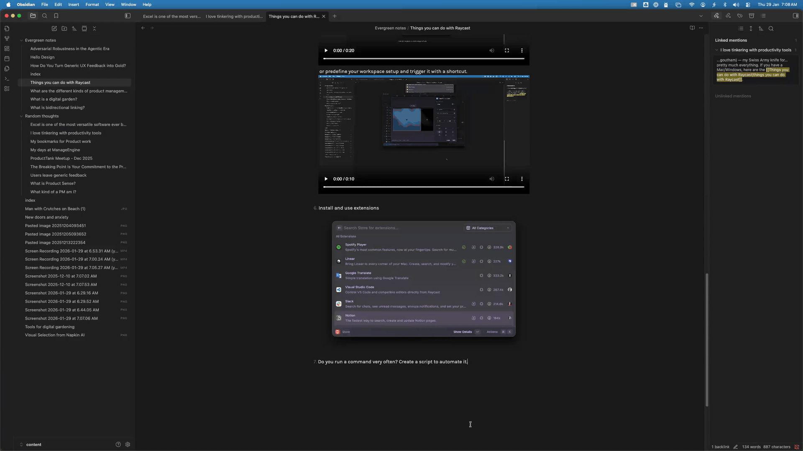Switch to 'I love tinkering' tab
The width and height of the screenshot is (803, 451).
coord(234,16)
